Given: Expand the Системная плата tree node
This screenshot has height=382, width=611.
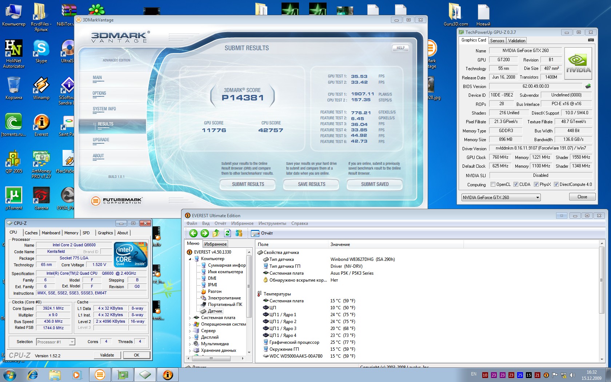Looking at the screenshot, I should coord(190,318).
